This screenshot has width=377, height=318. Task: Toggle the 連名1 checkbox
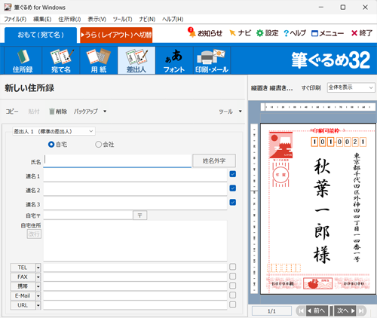tap(233, 174)
